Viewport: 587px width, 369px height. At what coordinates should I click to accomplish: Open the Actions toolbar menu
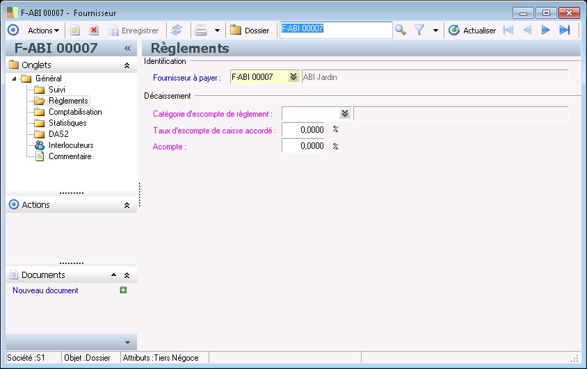click(43, 31)
